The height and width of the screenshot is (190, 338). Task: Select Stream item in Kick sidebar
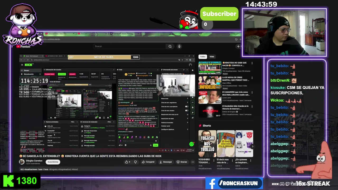coord(31,70)
